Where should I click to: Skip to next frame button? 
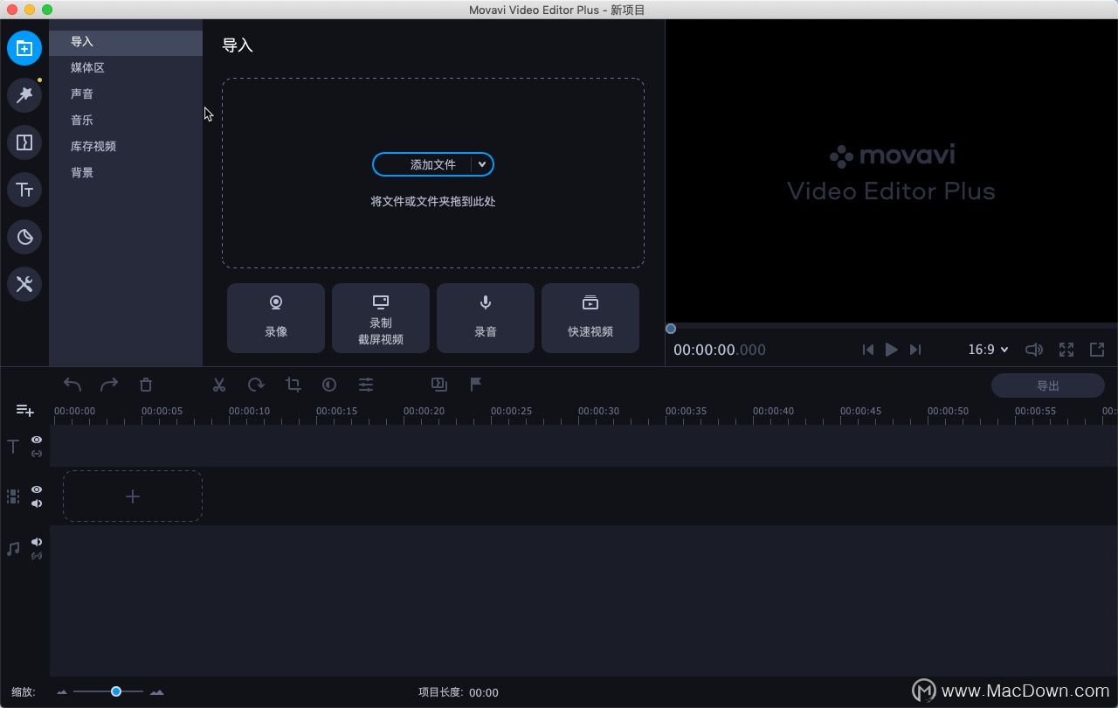coord(915,350)
